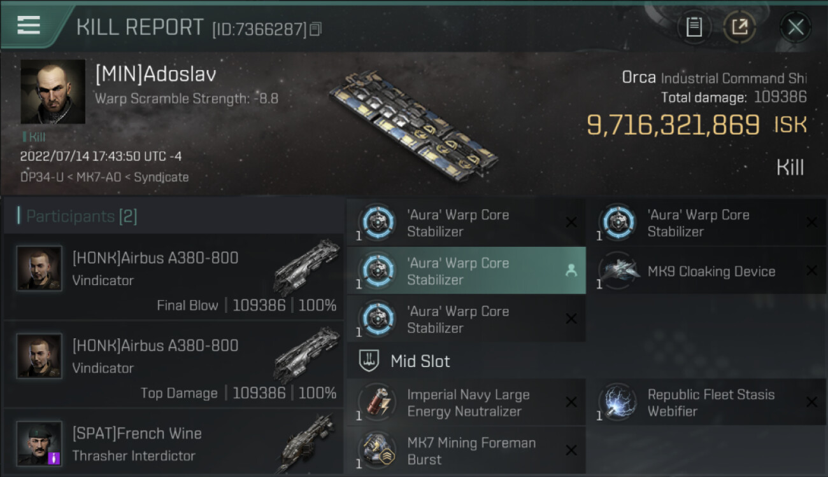Open the clipboard report icon

click(x=694, y=27)
